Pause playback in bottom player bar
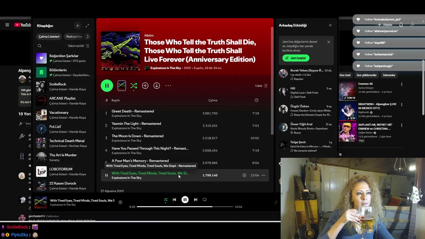The image size is (425, 239). [185, 199]
